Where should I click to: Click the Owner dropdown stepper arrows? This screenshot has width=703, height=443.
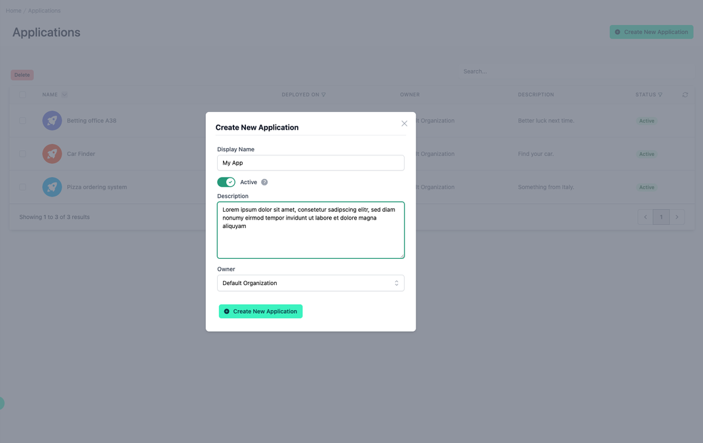(x=396, y=282)
